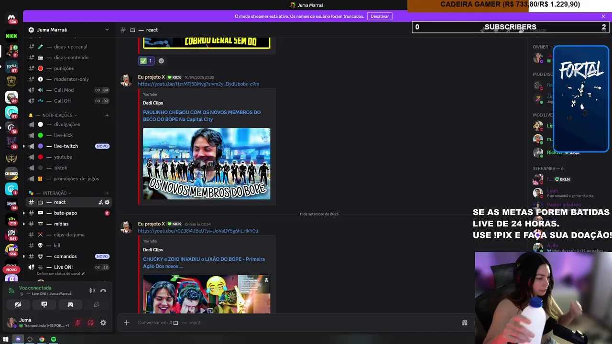Select Live ON! voice channel
Image resolution: width=612 pixels, height=344 pixels.
pos(69,267)
